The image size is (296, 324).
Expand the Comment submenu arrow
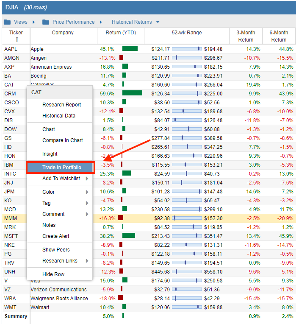[87, 214]
